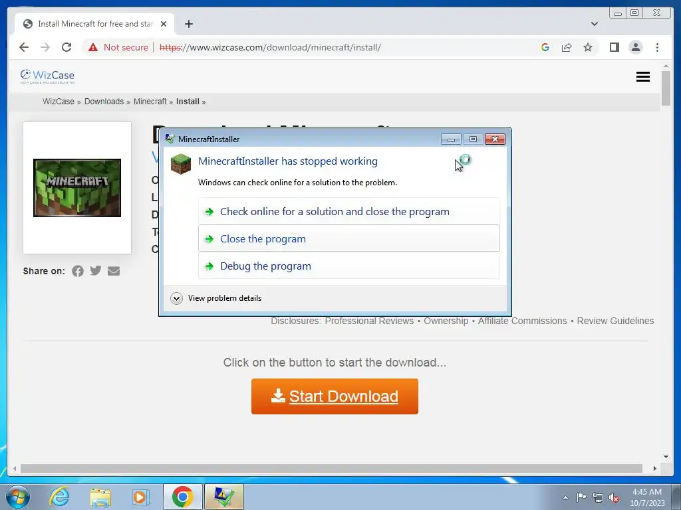
Task: Open the Not secure warning icon
Action: coord(93,47)
